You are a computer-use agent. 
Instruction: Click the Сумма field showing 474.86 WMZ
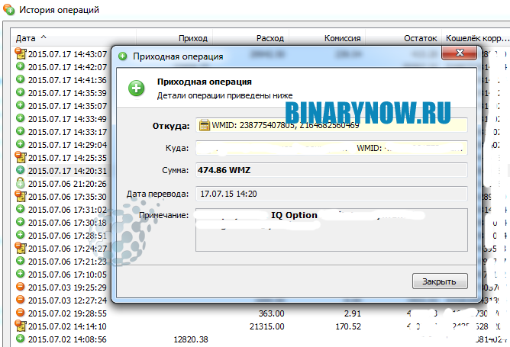[331, 170]
